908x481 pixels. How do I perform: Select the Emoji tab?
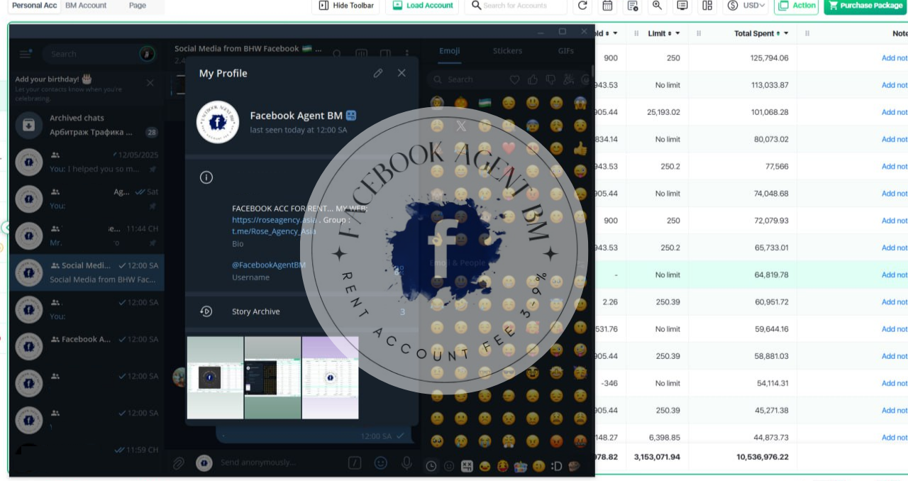coord(450,51)
